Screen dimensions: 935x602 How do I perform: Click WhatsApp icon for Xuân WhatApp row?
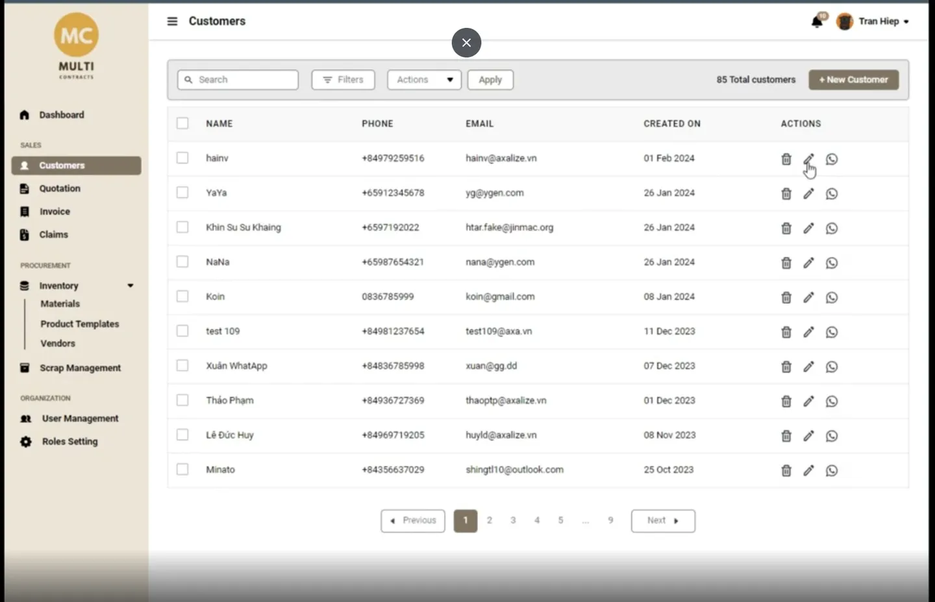831,367
